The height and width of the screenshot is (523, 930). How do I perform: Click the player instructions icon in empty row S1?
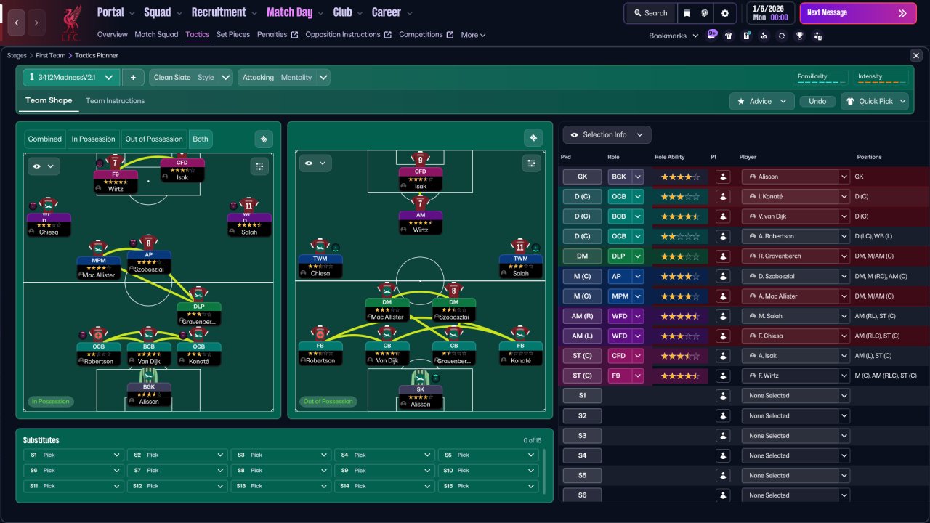(x=722, y=396)
